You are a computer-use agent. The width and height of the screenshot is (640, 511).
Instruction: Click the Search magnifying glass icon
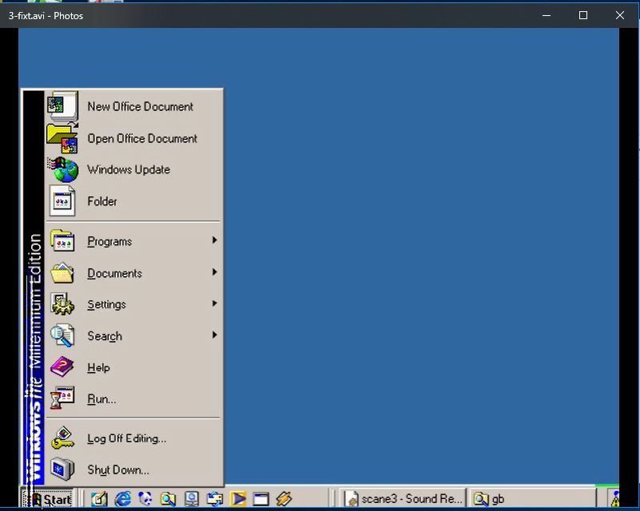(x=62, y=335)
